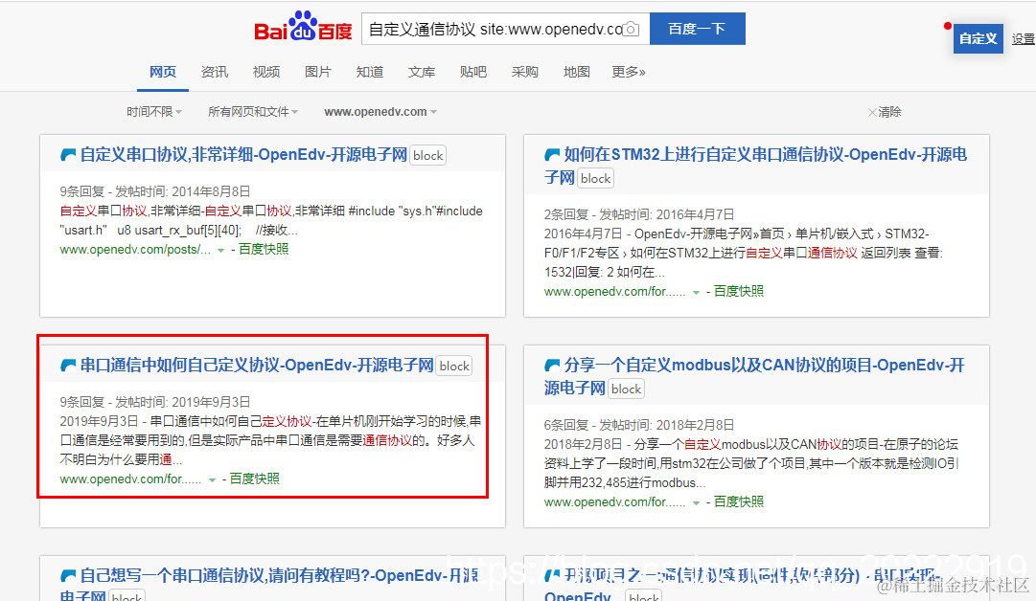Switch to the 视频 tab

coord(266,72)
